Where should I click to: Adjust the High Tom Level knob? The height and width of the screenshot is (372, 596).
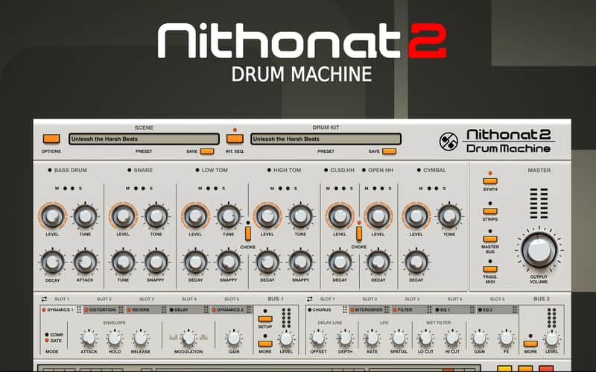(x=267, y=216)
